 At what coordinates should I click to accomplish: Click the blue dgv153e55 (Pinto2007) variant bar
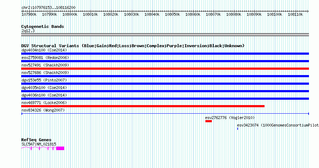click(165, 84)
